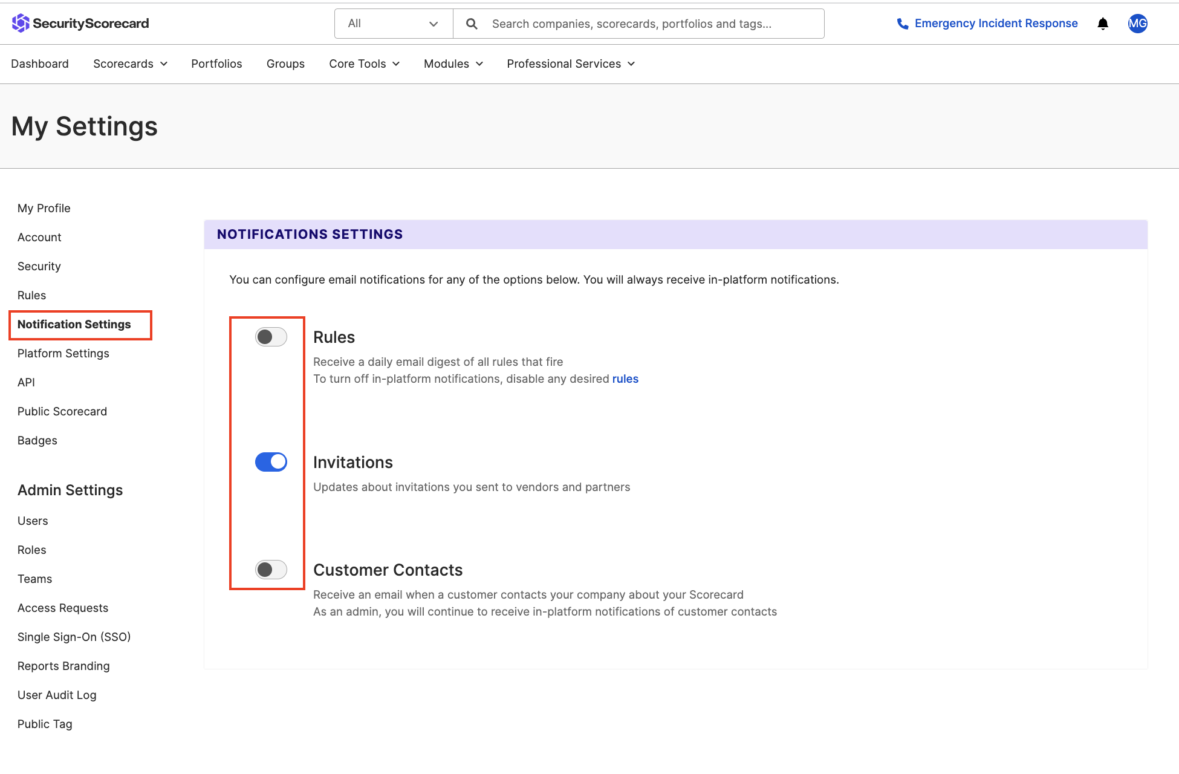This screenshot has width=1179, height=774.
Task: Enable the Rules email digest toggle
Action: [270, 337]
